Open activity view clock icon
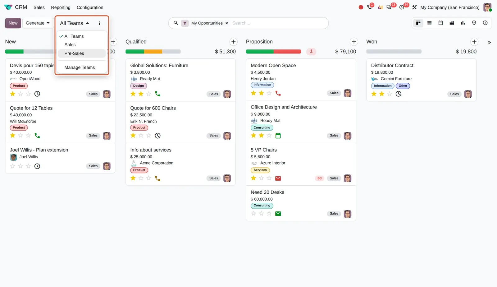The height and width of the screenshot is (287, 497). click(x=485, y=23)
